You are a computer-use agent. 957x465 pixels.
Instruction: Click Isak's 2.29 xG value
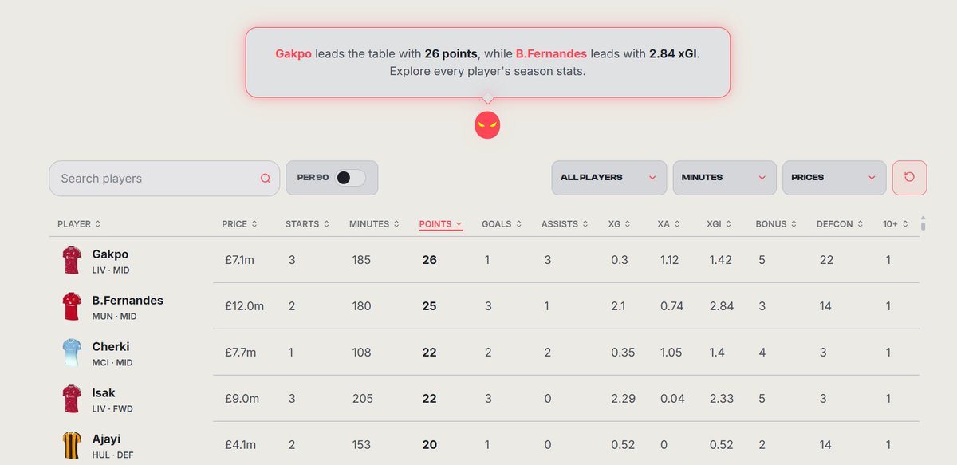point(624,399)
